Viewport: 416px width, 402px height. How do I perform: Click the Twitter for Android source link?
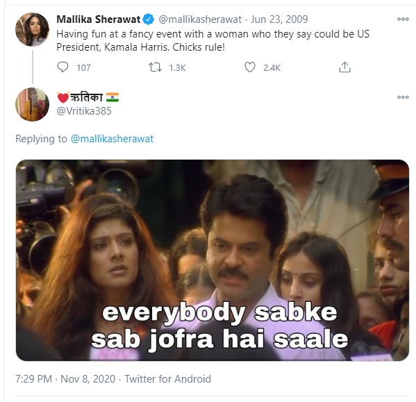tap(167, 378)
